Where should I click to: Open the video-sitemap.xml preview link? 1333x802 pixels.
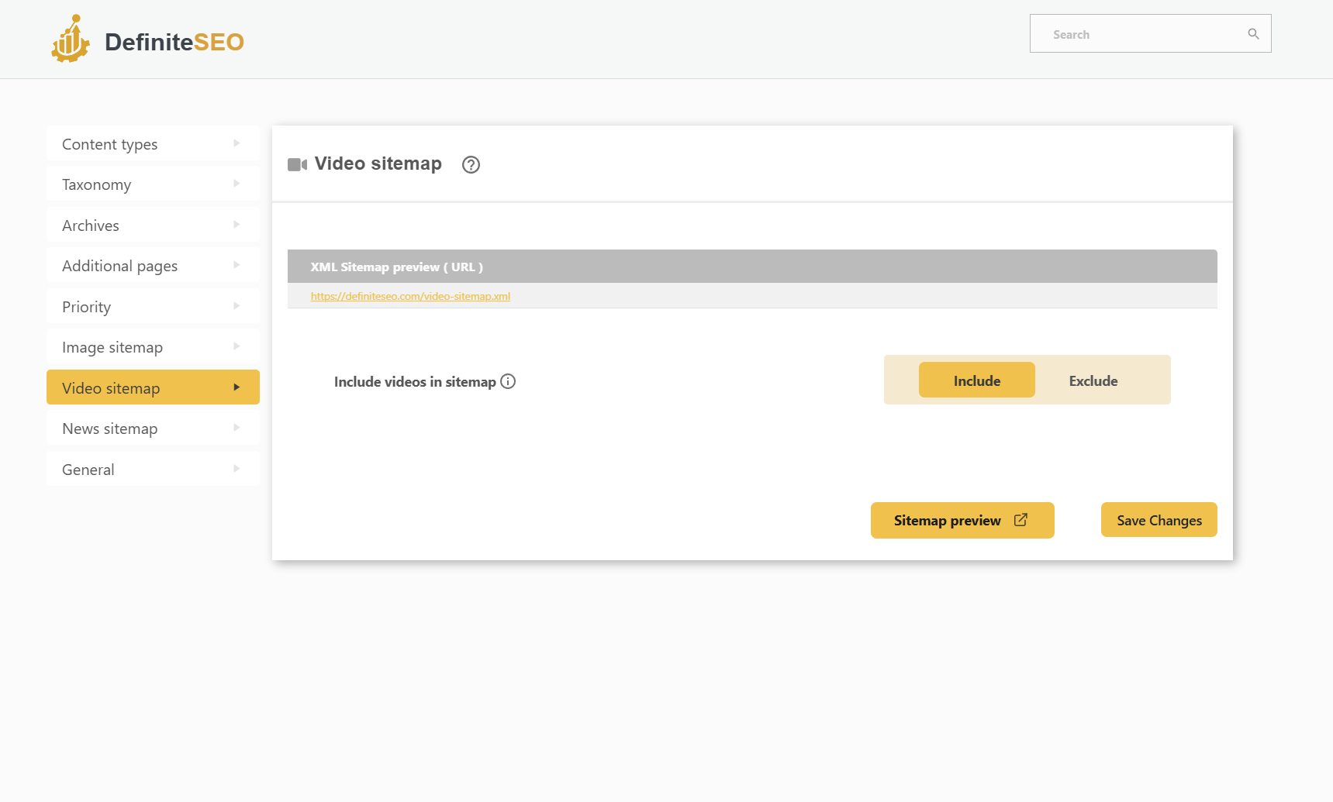410,295
